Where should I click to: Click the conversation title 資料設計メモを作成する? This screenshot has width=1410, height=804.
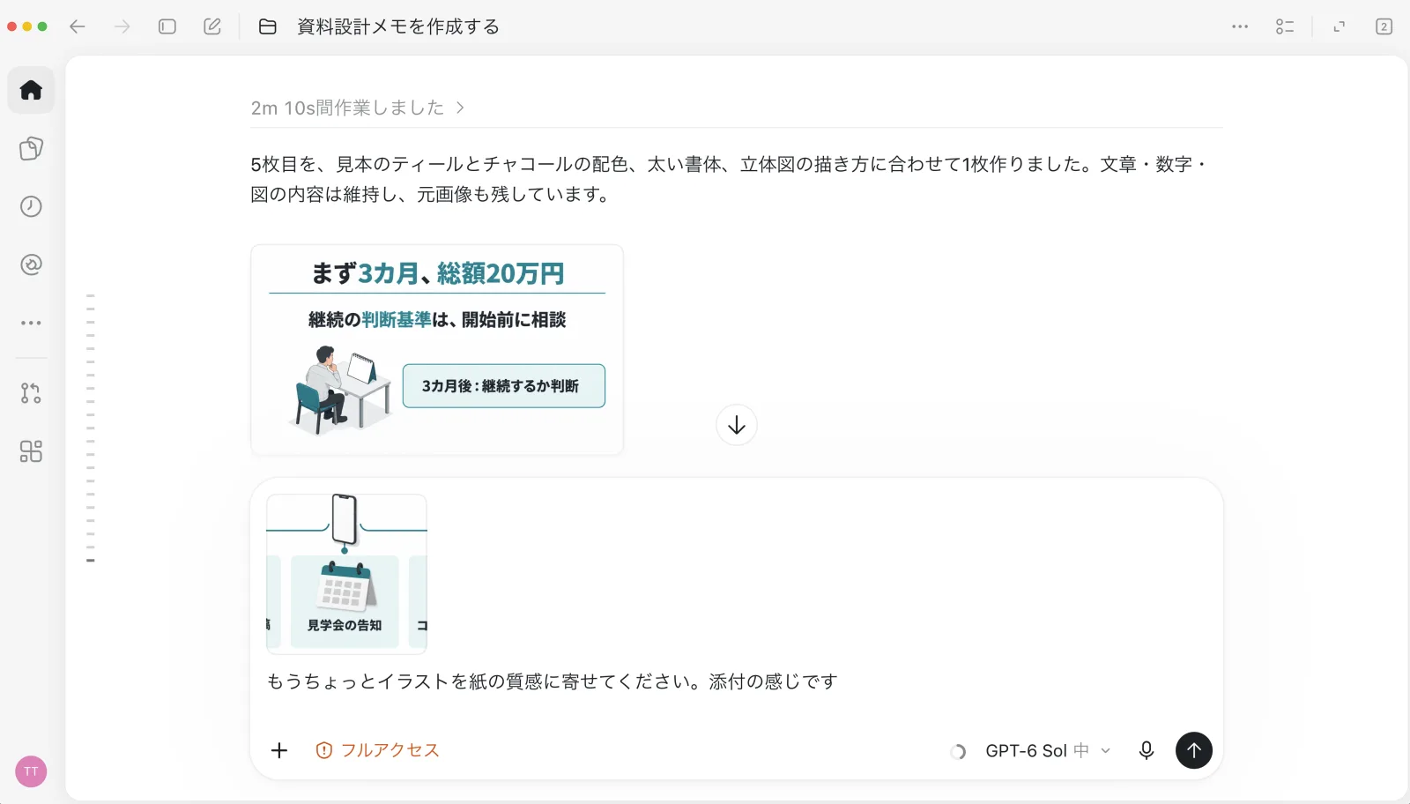398,26
